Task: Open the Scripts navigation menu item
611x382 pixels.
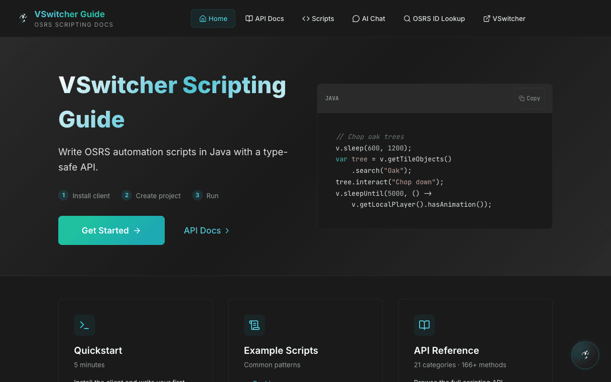Action: click(318, 19)
